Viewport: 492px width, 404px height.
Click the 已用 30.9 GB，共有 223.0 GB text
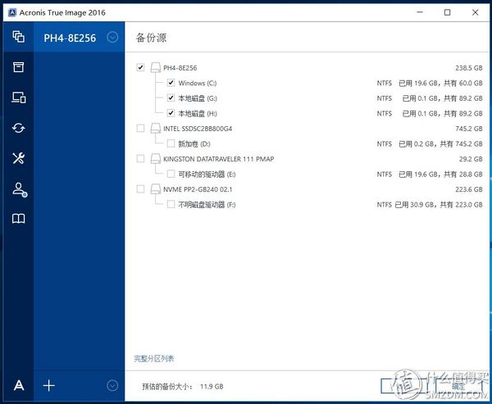439,205
